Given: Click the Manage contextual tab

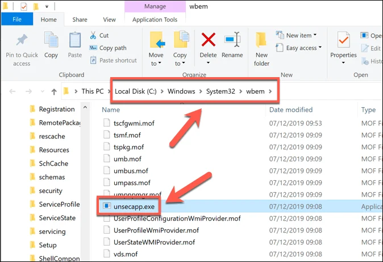Looking at the screenshot, I should pyautogui.click(x=155, y=6).
